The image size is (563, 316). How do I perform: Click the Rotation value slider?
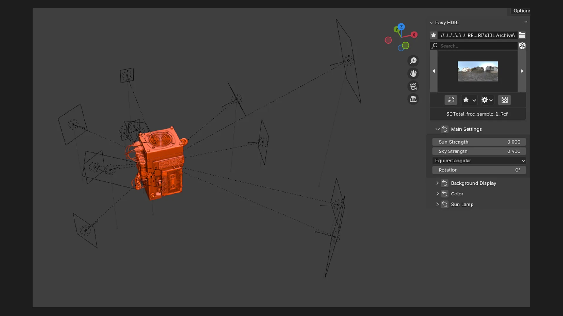[x=479, y=170]
